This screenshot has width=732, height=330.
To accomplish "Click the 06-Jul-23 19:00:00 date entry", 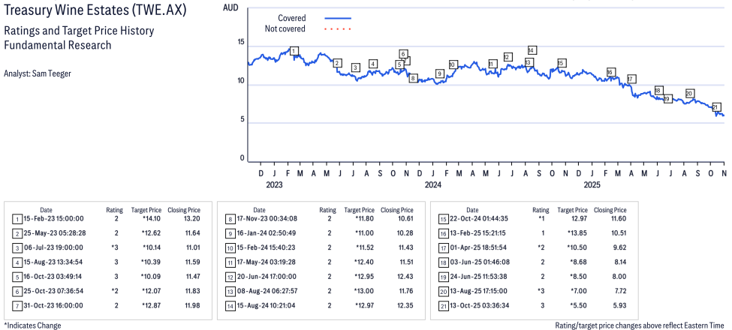I will pos(52,247).
